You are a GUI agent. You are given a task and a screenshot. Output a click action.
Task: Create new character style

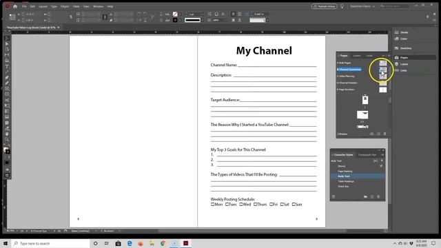(372, 197)
